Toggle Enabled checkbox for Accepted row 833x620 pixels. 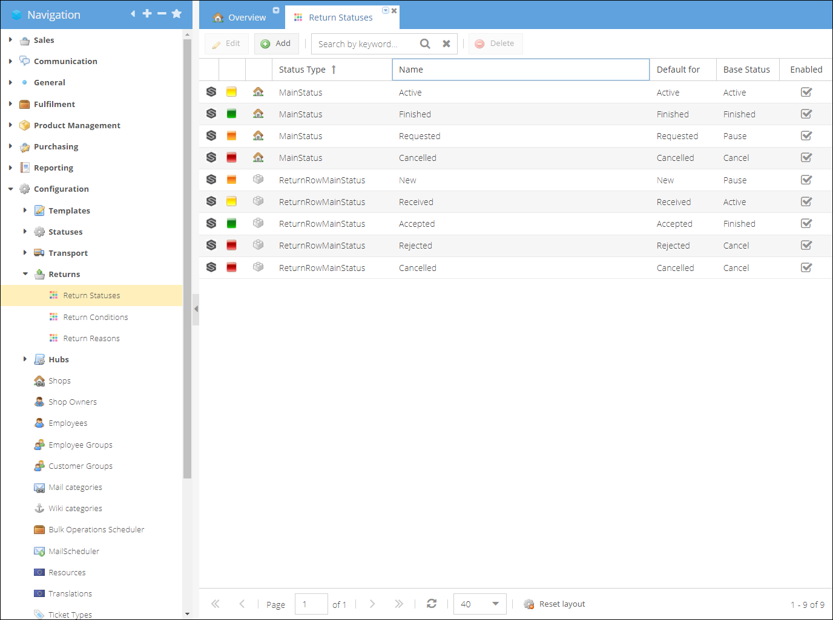806,223
